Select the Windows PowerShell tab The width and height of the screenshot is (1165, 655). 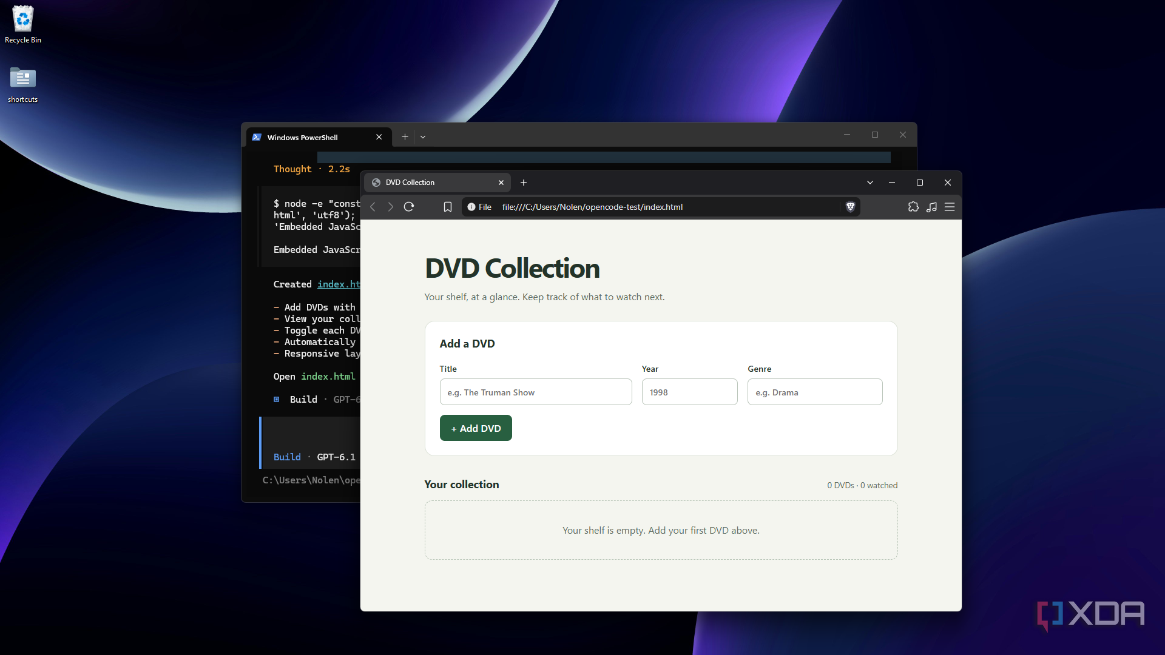pos(319,137)
